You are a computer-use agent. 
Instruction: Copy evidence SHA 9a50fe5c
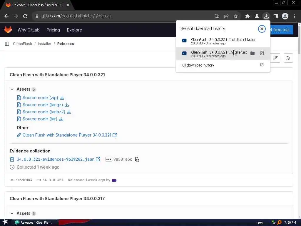click(x=137, y=159)
